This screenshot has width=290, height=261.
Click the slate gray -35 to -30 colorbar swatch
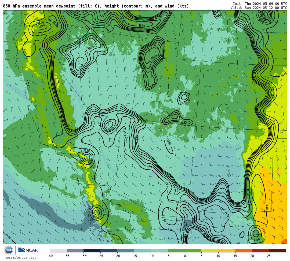(x=75, y=251)
